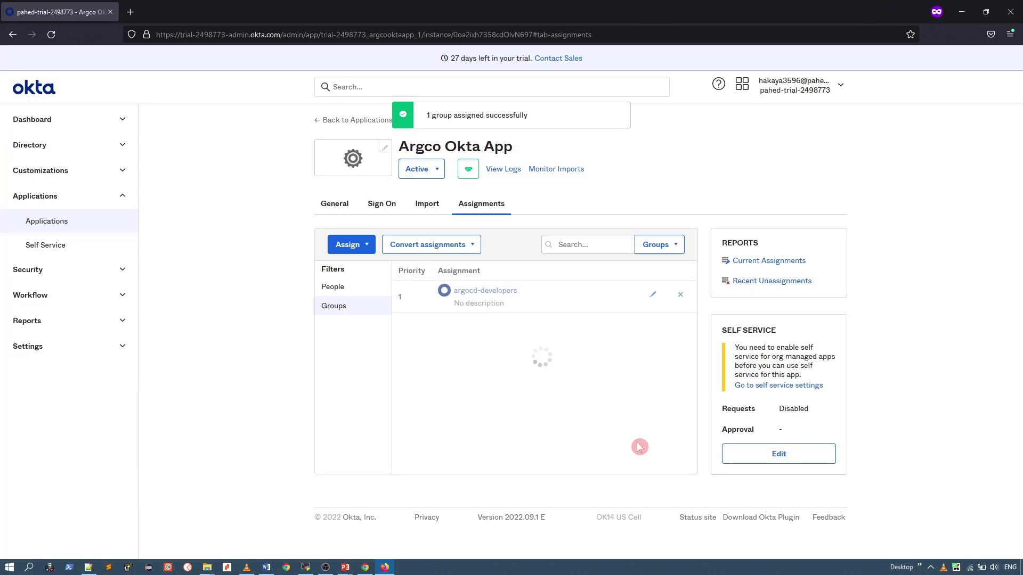Expand the Customizations sidebar section
Image resolution: width=1023 pixels, height=575 pixels.
69,170
